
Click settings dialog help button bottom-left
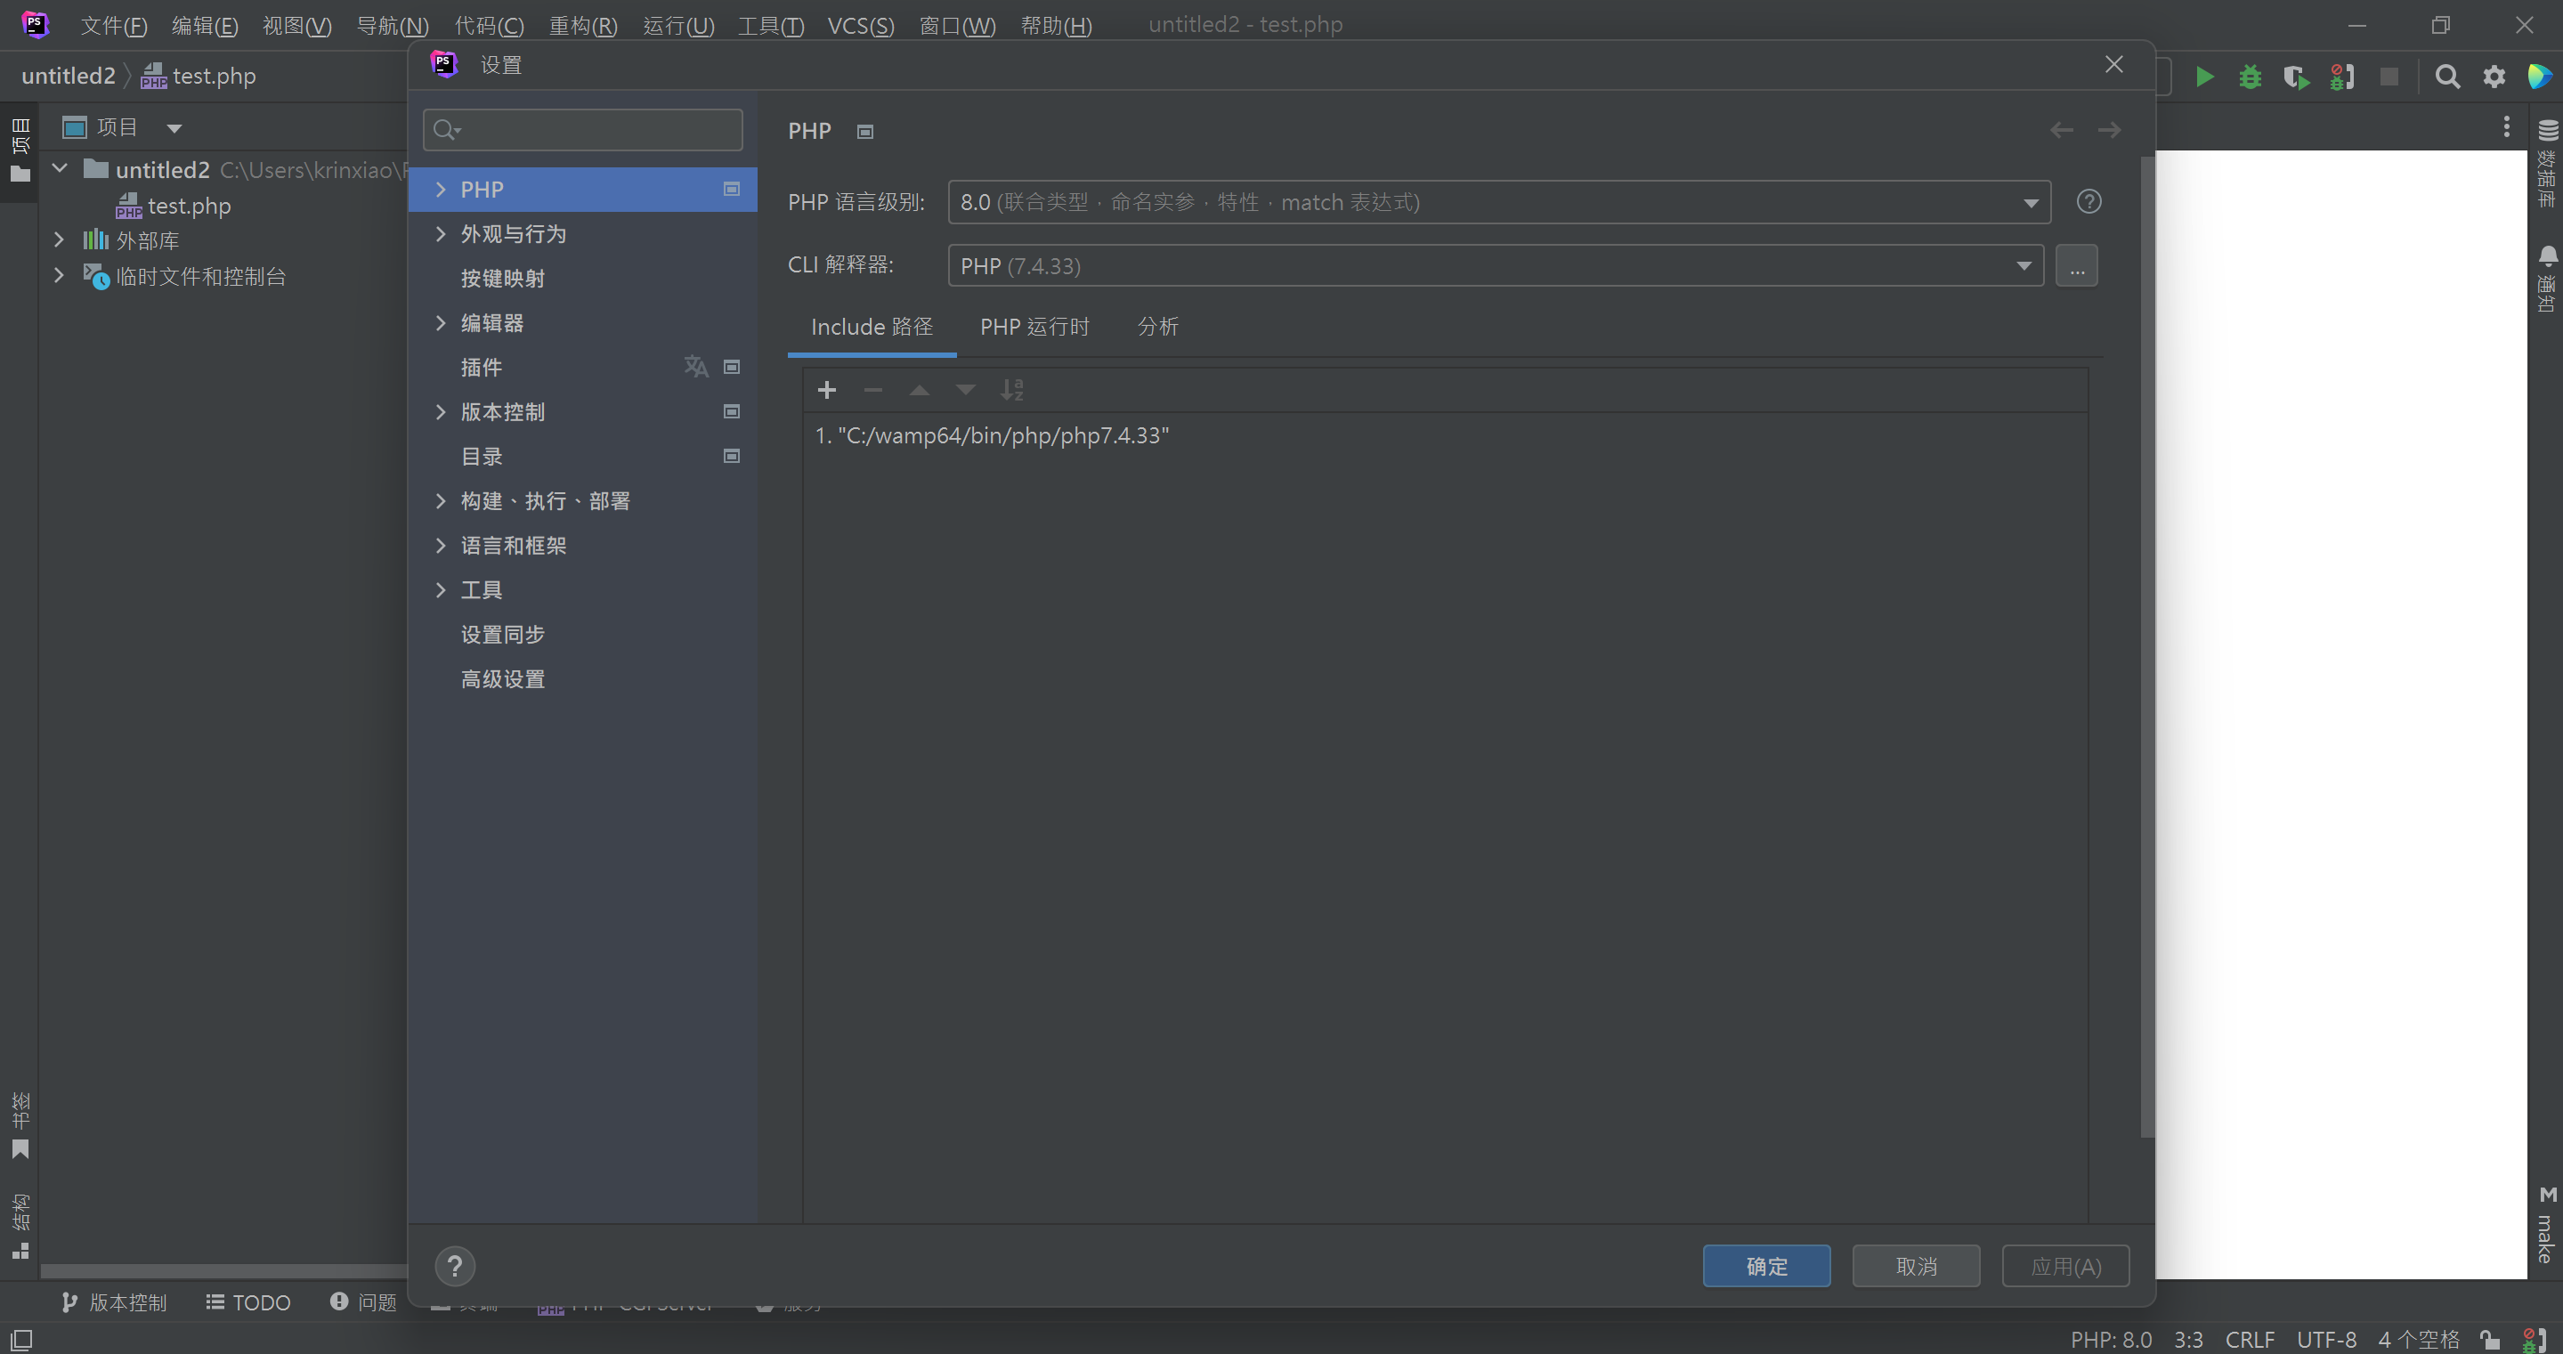tap(455, 1267)
